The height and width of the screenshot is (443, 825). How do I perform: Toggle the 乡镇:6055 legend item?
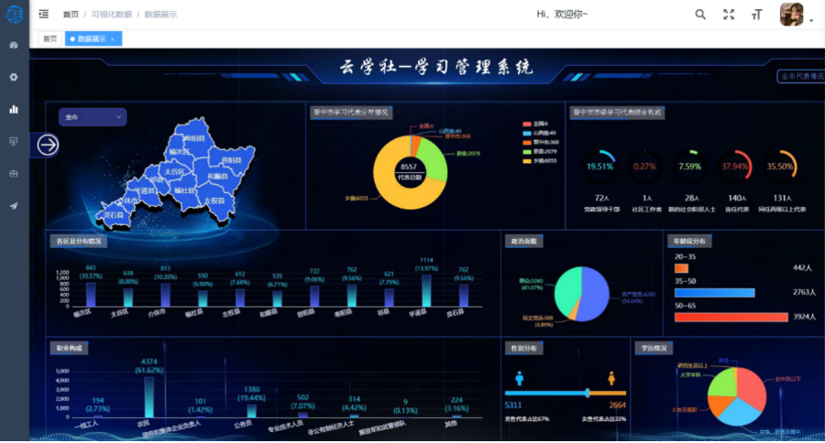[540, 161]
